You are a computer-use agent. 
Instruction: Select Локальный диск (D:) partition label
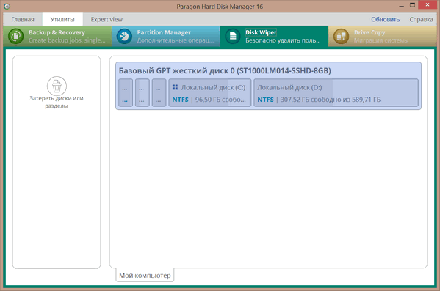pyautogui.click(x=289, y=87)
